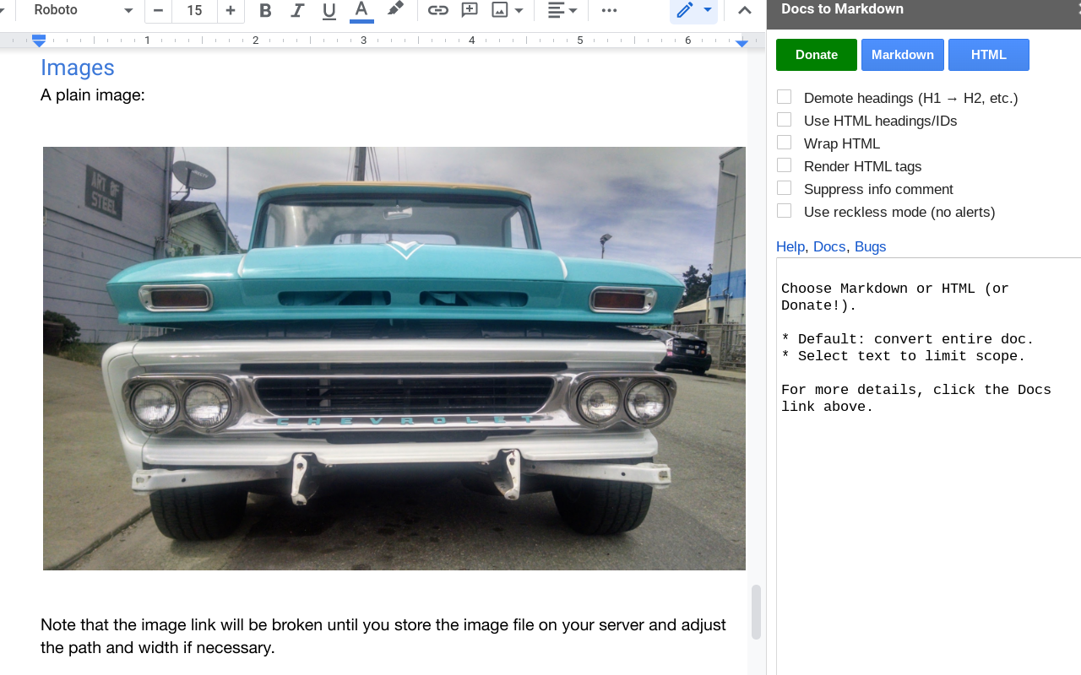Click the Donate button
Image resolution: width=1081 pixels, height=675 pixels.
(817, 55)
